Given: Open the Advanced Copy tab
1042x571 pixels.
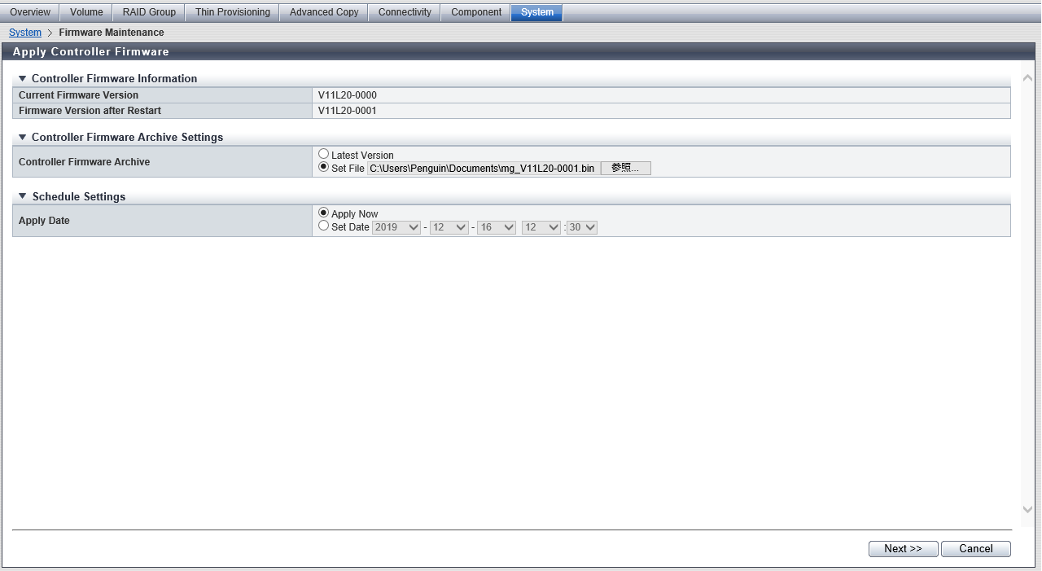Looking at the screenshot, I should [x=324, y=12].
